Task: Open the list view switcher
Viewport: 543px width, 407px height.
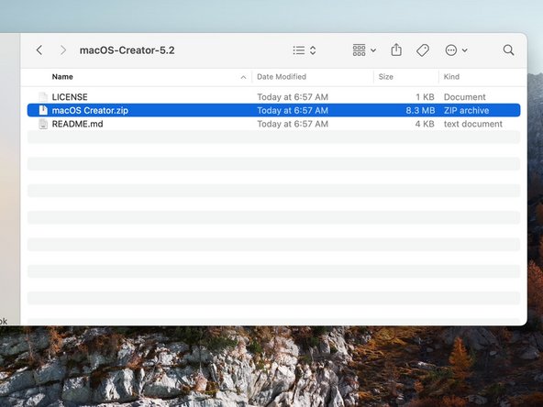Action: (304, 50)
